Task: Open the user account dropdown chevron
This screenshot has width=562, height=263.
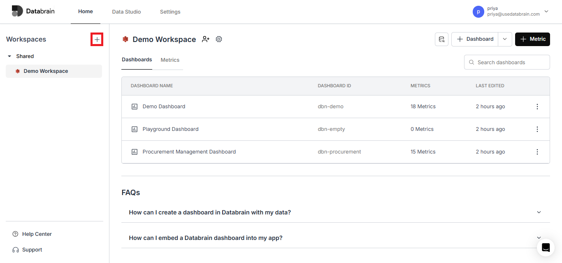Action: [x=546, y=12]
